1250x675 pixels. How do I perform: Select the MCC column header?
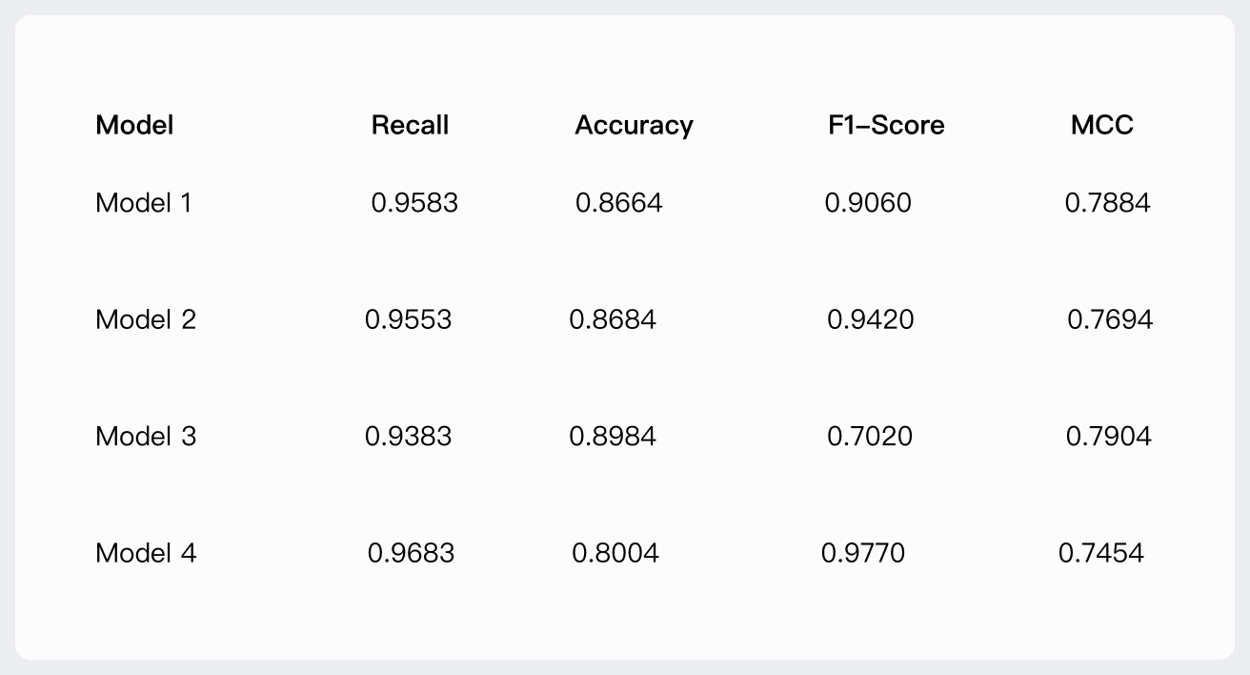1102,125
